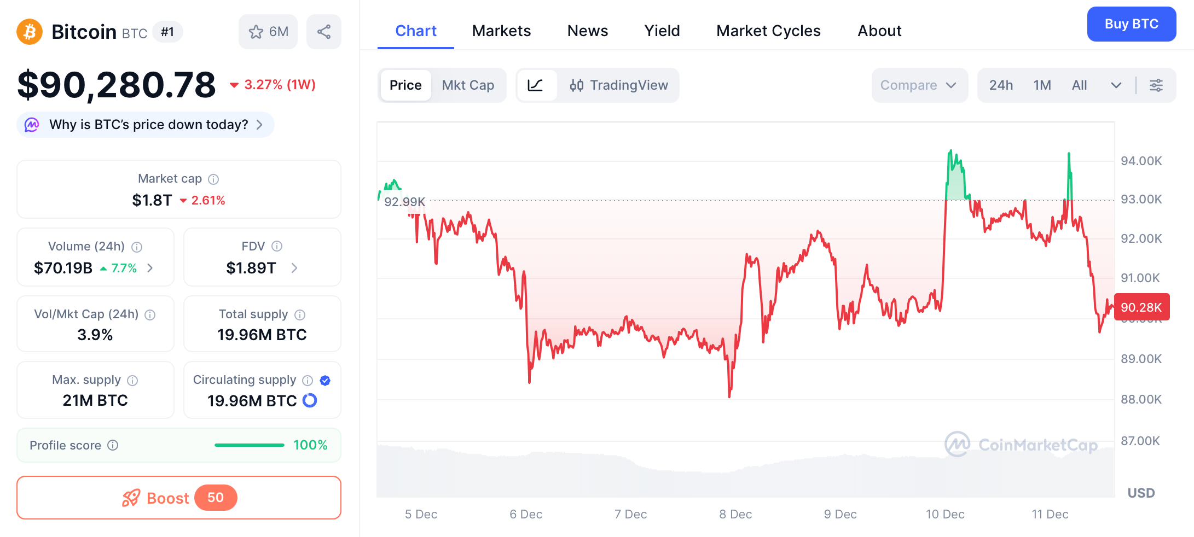Star Bitcoin to add to watchlist
The width and height of the screenshot is (1194, 537).
tap(256, 32)
